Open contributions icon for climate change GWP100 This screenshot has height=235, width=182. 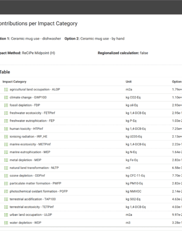pyautogui.click(x=6, y=97)
